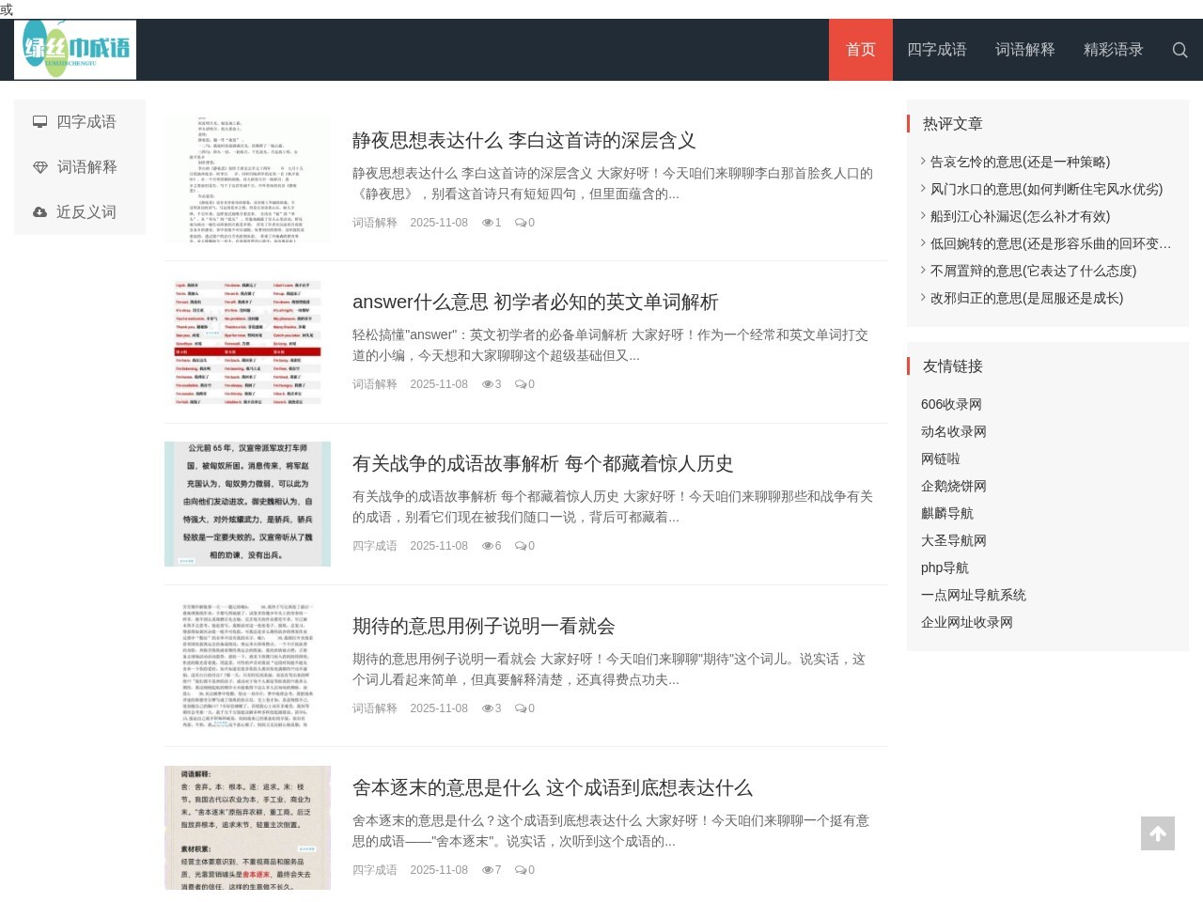Click the views eye icon for 静夜思 article
This screenshot has width=1203, height=902.
tap(488, 223)
